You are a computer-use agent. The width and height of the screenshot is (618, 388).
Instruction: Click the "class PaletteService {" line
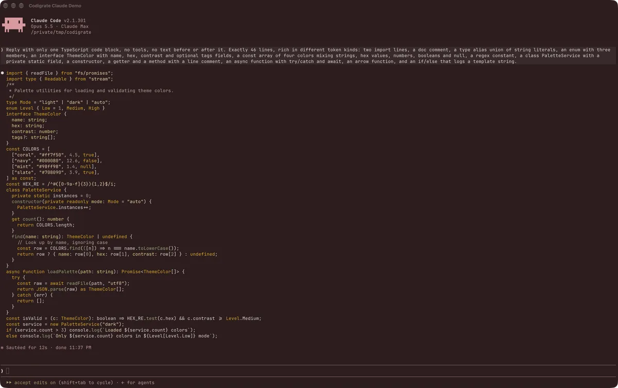pos(37,190)
